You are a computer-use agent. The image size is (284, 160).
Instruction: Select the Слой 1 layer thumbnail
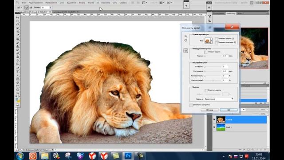(x=221, y=128)
